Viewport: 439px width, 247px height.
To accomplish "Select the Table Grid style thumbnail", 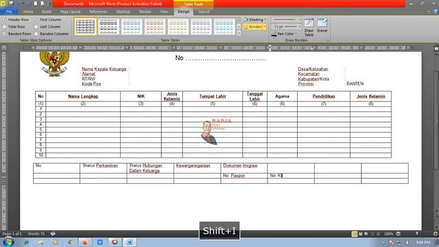I will (85, 27).
